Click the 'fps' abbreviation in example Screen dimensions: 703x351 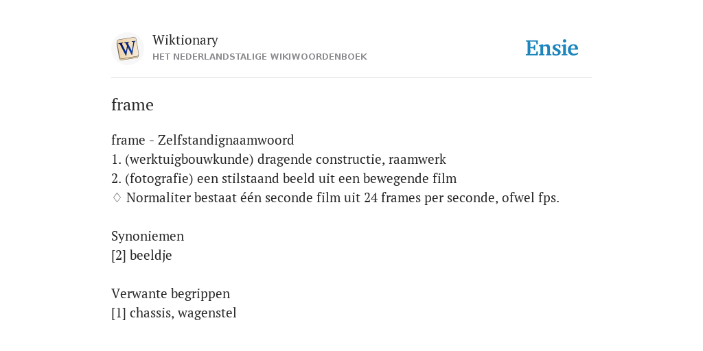pyautogui.click(x=547, y=198)
